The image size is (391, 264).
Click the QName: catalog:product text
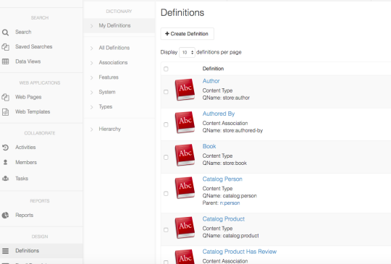coord(231,235)
